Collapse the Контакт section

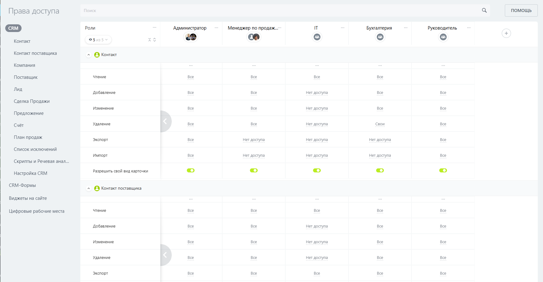(x=89, y=55)
